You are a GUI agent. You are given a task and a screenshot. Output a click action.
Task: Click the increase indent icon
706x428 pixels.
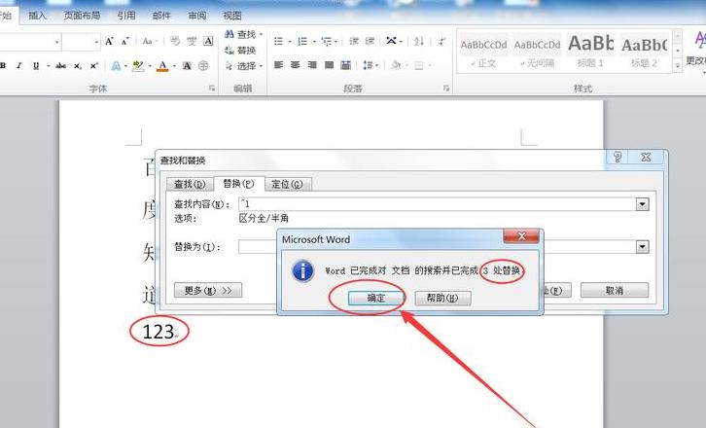click(371, 42)
